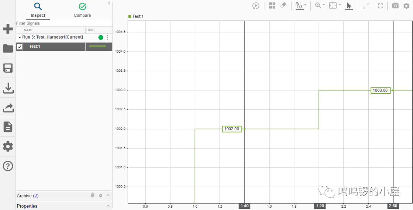Screen dimensions: 413x210
Task: Open plot settings gear in top toolbar
Action: [406, 6]
